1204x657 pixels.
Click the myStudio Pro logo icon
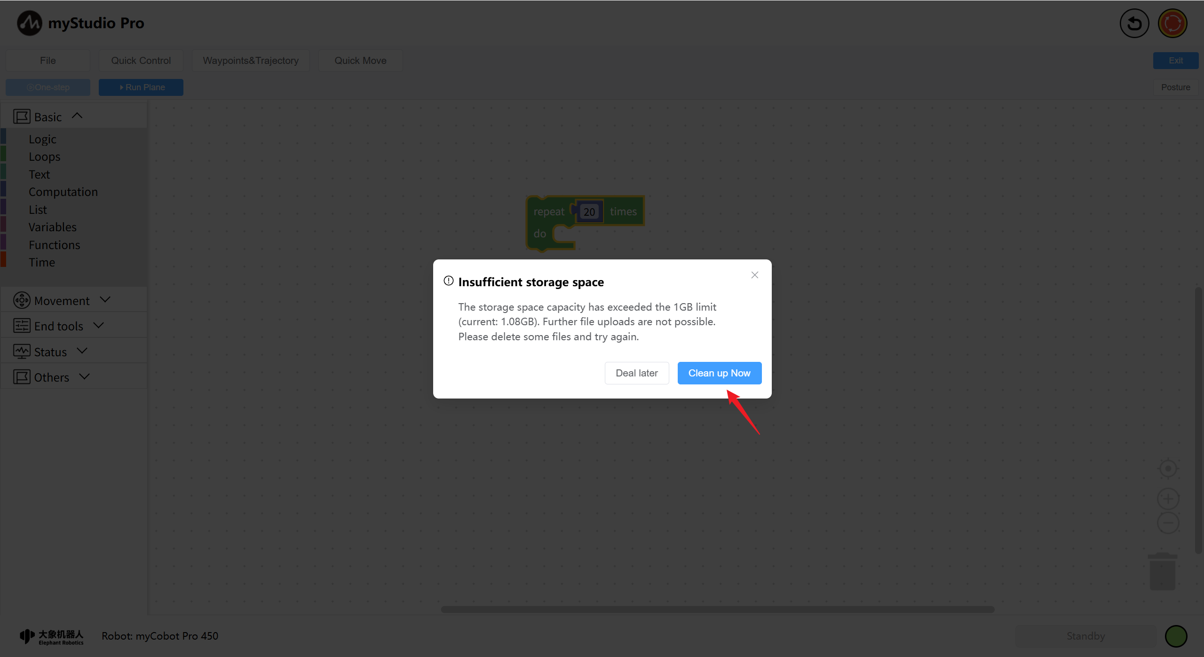30,23
